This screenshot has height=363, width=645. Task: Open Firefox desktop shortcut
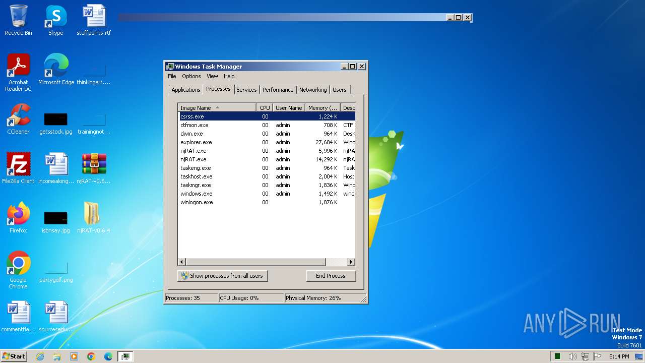pyautogui.click(x=18, y=218)
